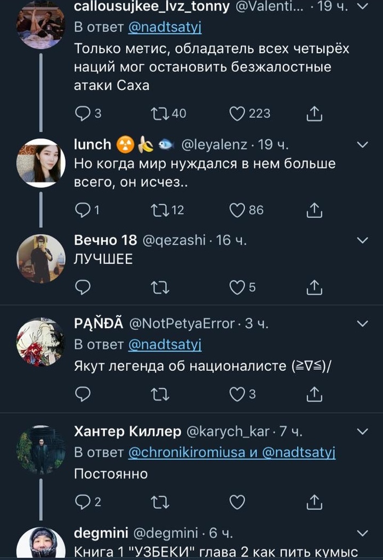Open Хантер Киллер's display name profile
383x560 pixels.
tap(127, 432)
